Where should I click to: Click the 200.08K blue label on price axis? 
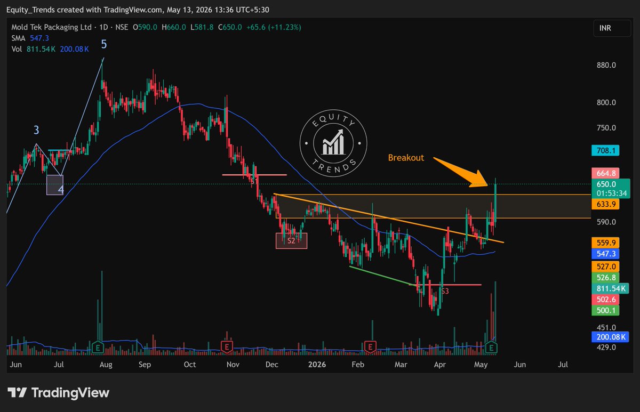(611, 337)
